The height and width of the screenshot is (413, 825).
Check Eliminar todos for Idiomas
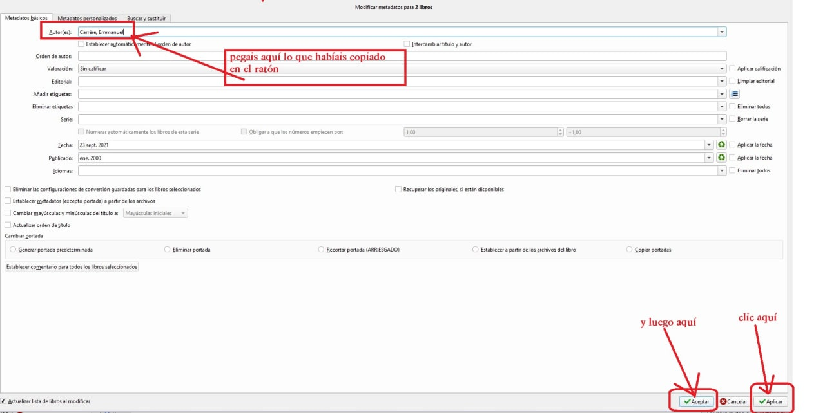pyautogui.click(x=750, y=170)
